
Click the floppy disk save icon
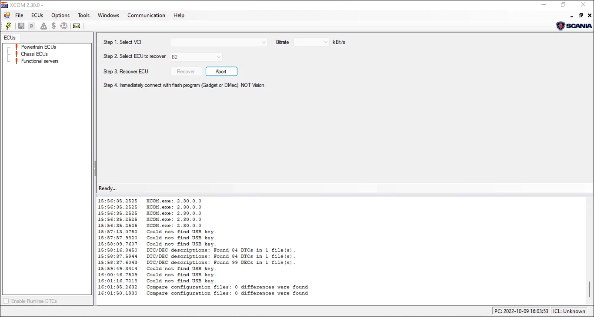21,26
